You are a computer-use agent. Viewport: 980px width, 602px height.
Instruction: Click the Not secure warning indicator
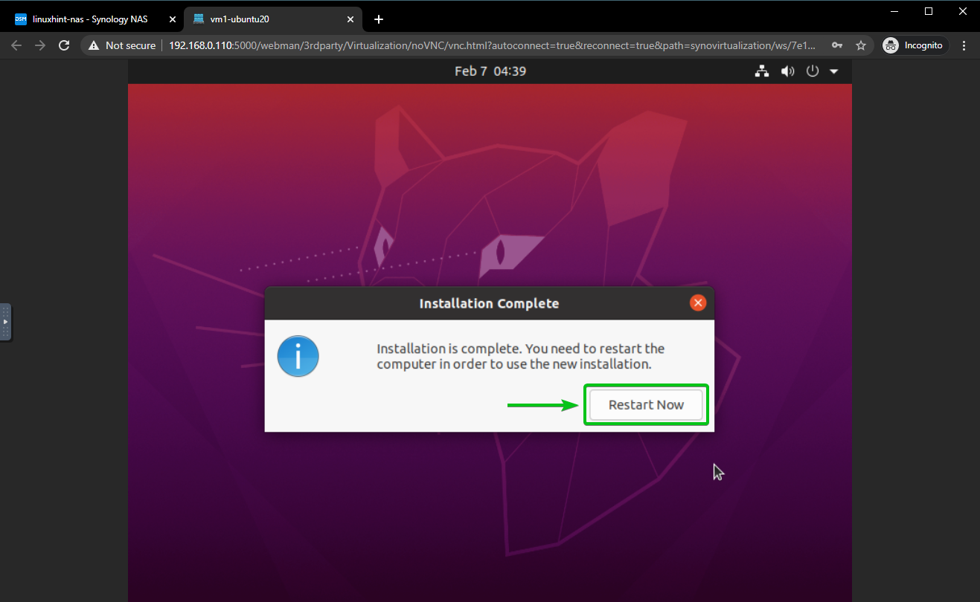point(122,45)
